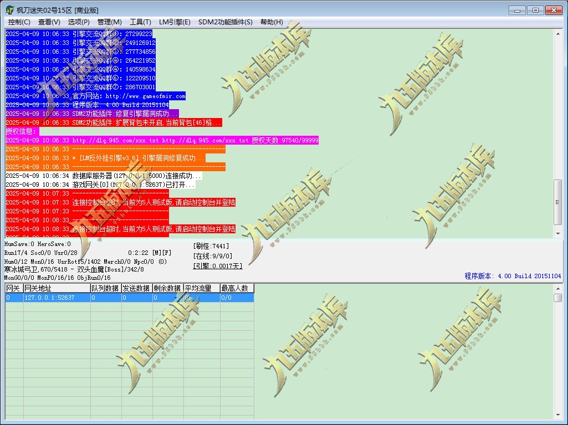This screenshot has width=568, height=425.
Task: Open the 管理(M) menu
Action: click(x=109, y=22)
